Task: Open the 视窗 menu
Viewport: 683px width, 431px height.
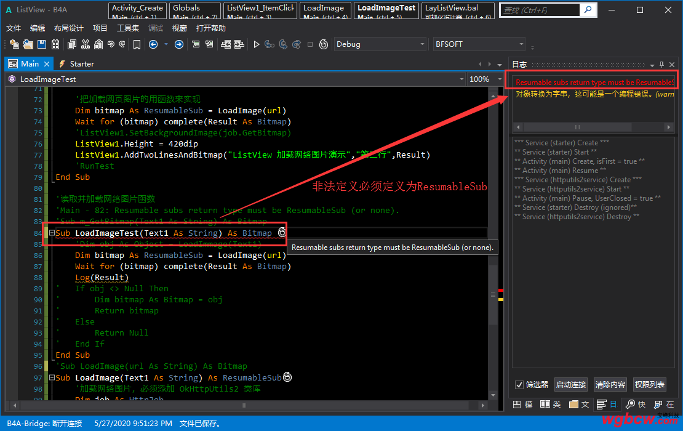Action: pyautogui.click(x=180, y=28)
